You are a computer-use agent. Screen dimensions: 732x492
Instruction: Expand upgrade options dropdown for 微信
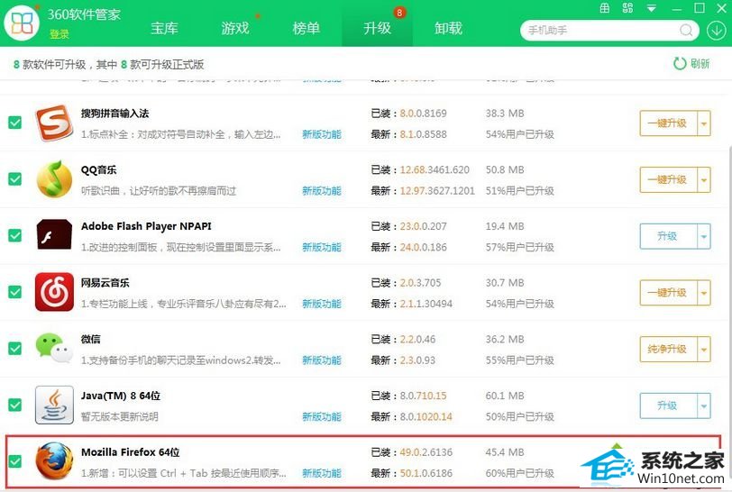tap(703, 349)
